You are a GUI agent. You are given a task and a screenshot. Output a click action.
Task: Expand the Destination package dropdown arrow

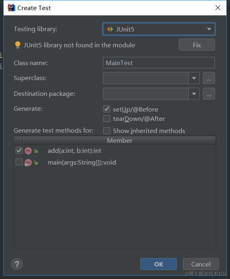point(194,94)
